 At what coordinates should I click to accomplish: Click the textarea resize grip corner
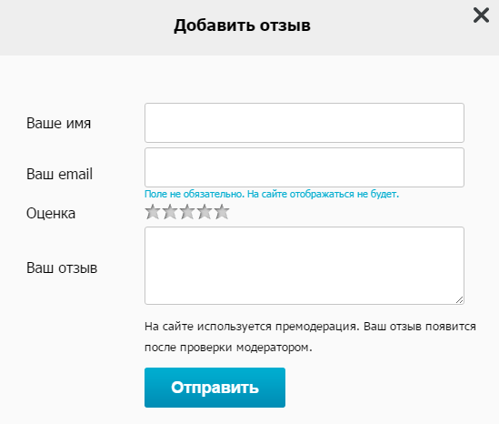click(x=460, y=299)
